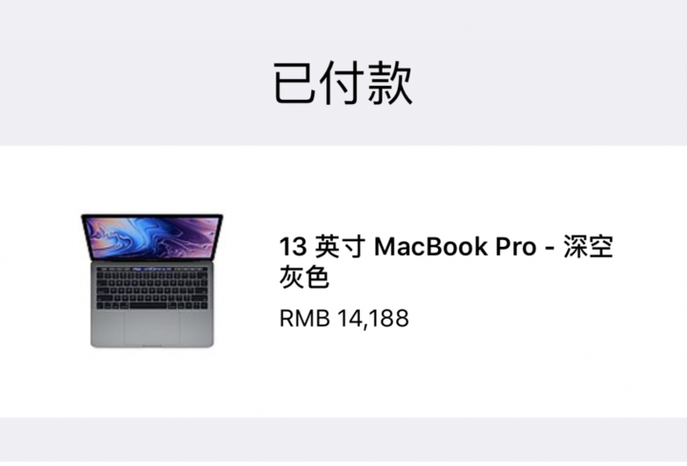Click the 英寸 characters in the title
This screenshot has height=466, width=687.
point(340,247)
